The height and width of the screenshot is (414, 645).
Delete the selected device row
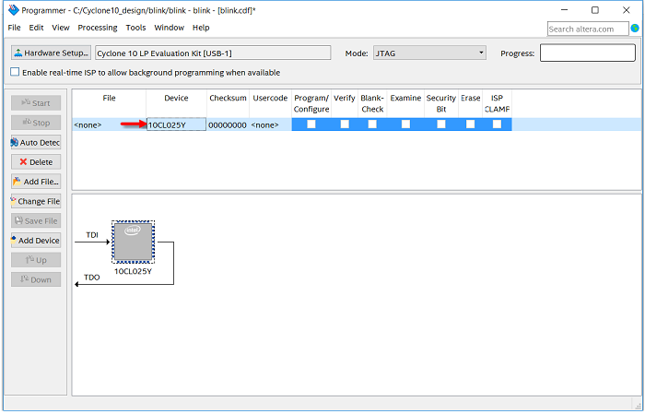pos(36,162)
